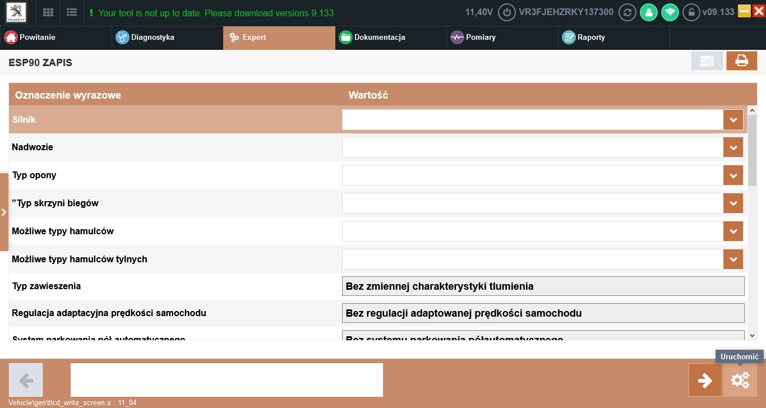Click the refresh sync icon

pyautogui.click(x=627, y=12)
